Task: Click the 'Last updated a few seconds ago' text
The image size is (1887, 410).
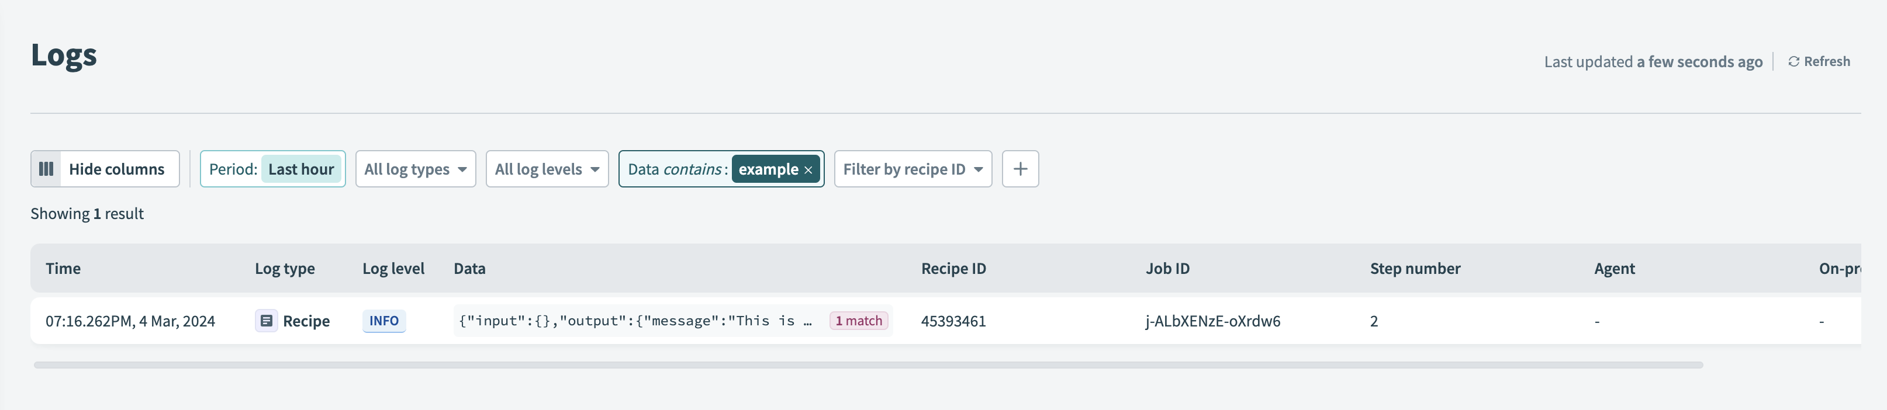Action: 1653,62
